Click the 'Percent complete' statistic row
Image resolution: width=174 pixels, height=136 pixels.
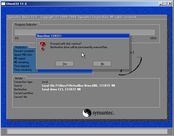pos(24,51)
